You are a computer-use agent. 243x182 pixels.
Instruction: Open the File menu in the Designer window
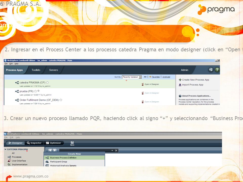click(x=6, y=138)
